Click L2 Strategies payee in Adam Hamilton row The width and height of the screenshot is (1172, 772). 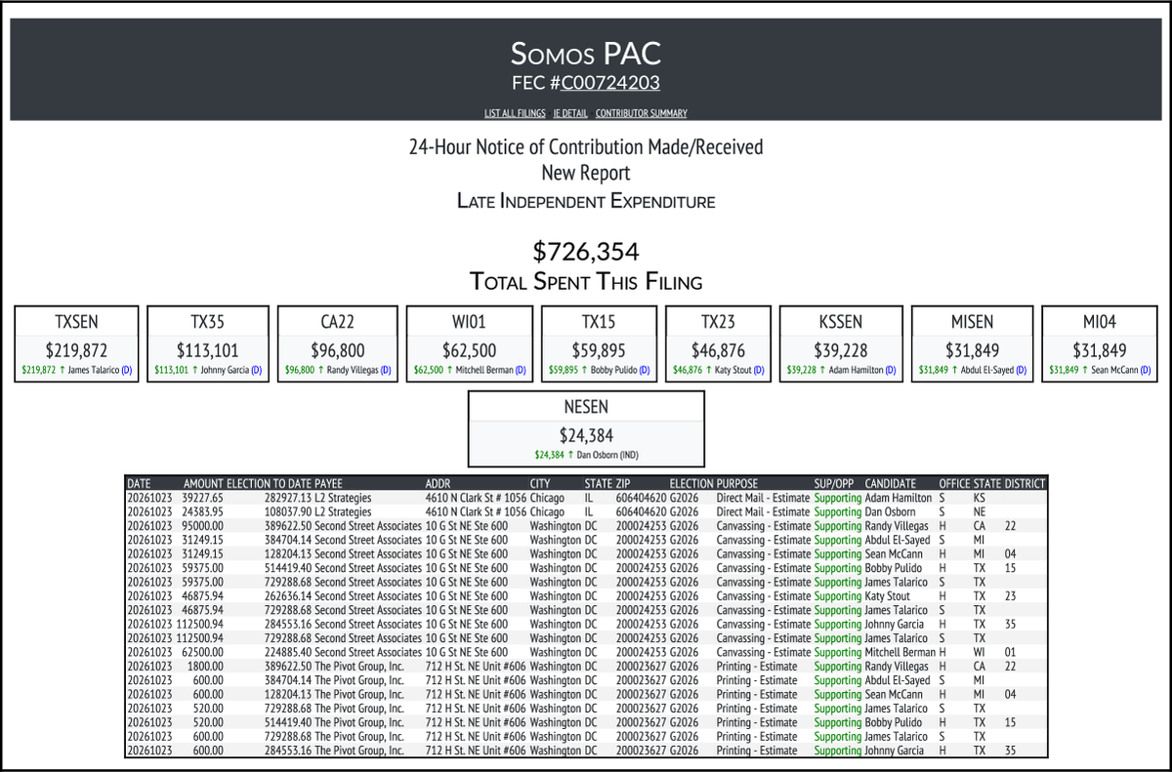[343, 498]
